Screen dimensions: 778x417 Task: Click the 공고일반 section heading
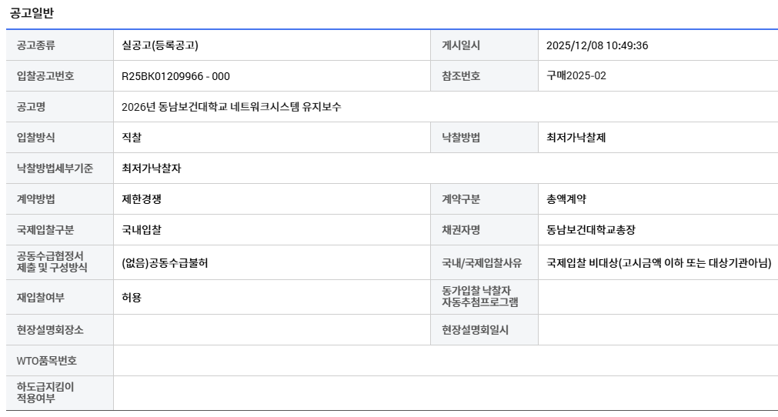[x=32, y=13]
